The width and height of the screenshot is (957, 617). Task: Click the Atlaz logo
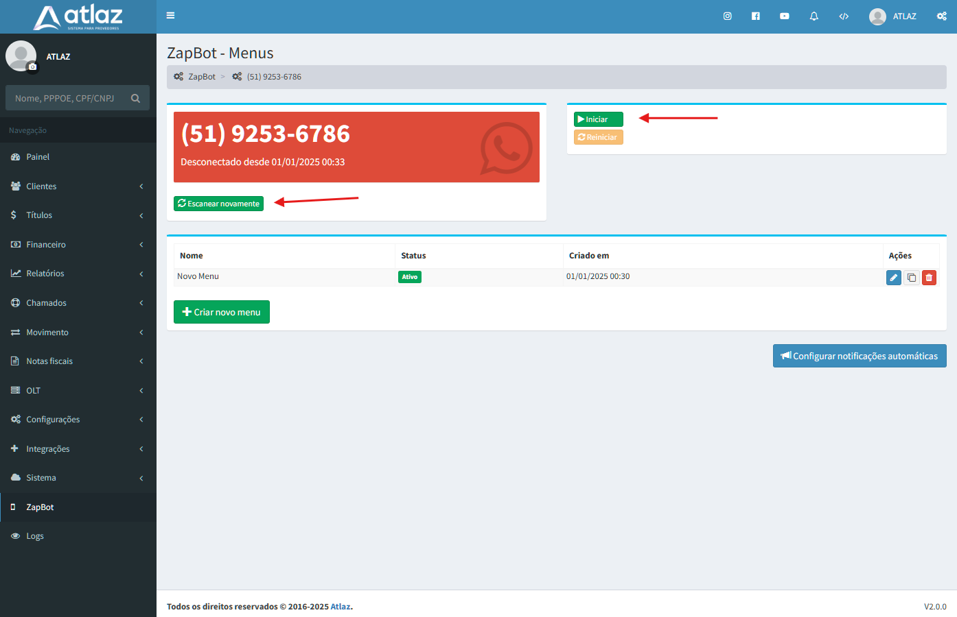(78, 17)
